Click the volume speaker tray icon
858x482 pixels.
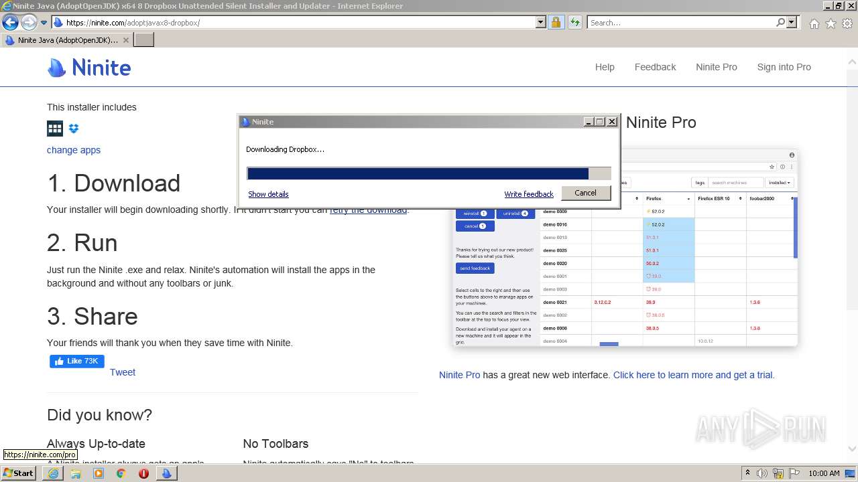[763, 473]
